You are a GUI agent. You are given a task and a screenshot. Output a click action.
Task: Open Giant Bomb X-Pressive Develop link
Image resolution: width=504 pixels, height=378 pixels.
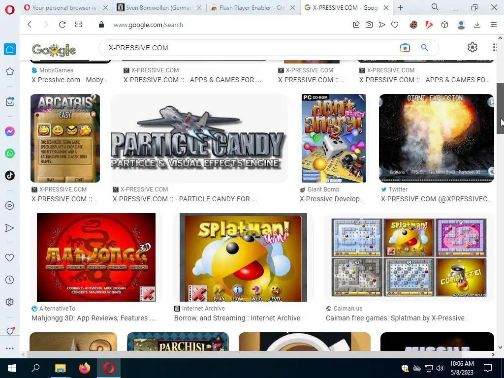[x=332, y=199]
